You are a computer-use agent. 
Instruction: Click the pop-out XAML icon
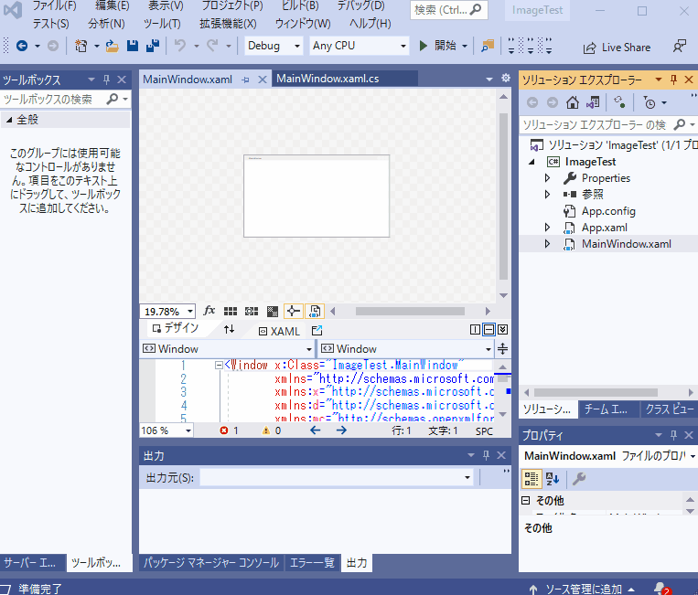pos(317,331)
